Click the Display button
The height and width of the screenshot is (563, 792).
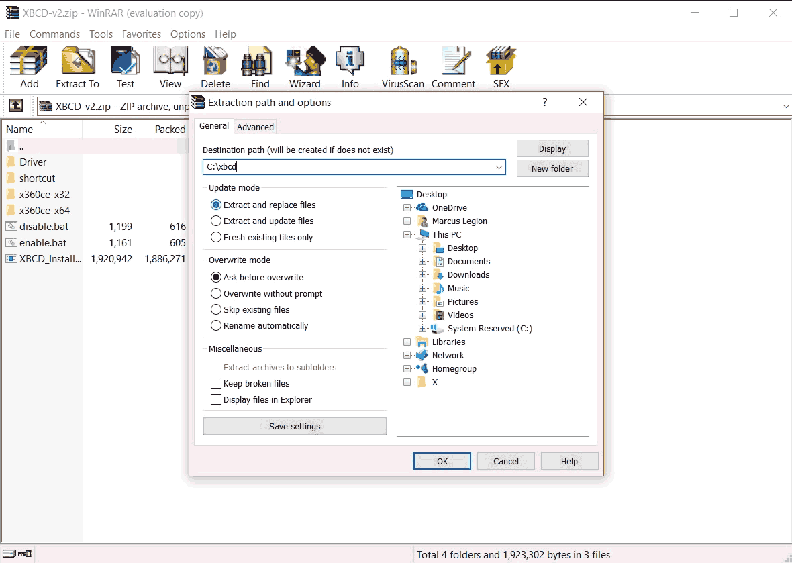[552, 148]
